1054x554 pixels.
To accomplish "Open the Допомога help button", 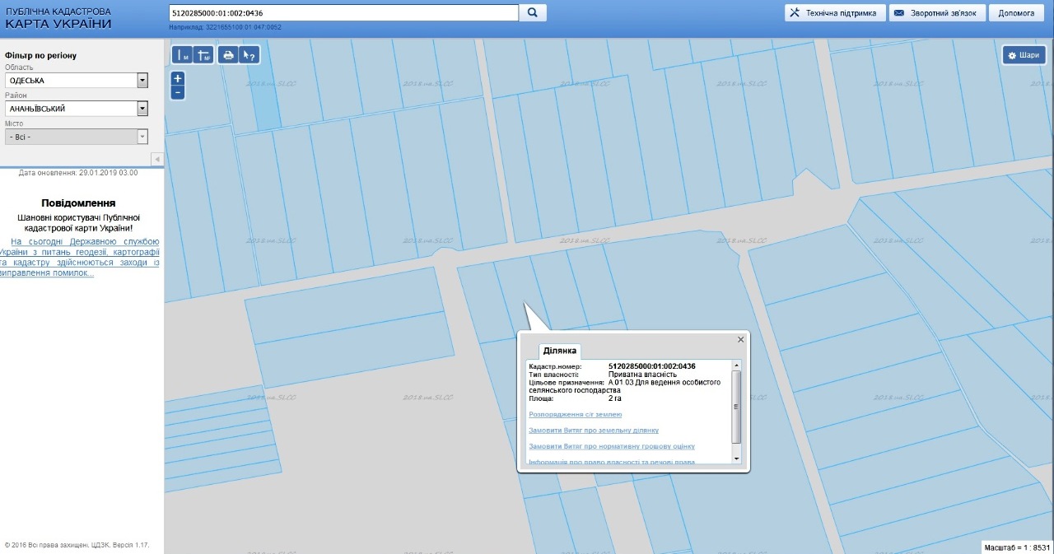I will pos(1016,13).
